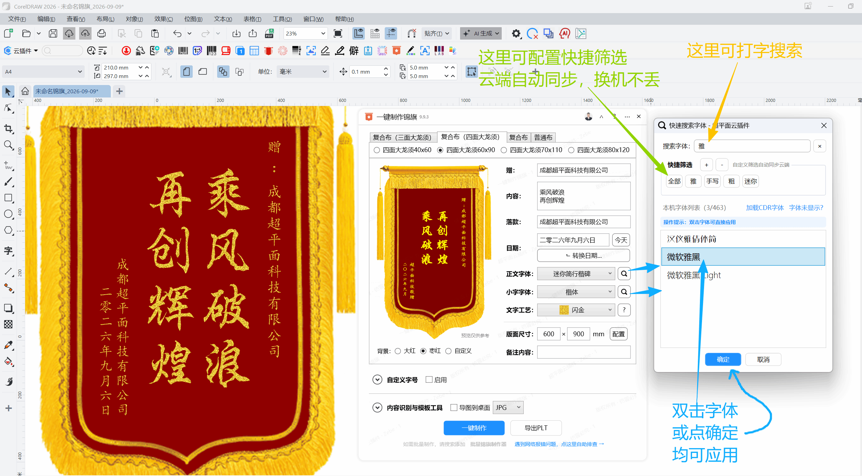
Task: Open the 小字字体 font dropdown
Action: pyautogui.click(x=576, y=292)
